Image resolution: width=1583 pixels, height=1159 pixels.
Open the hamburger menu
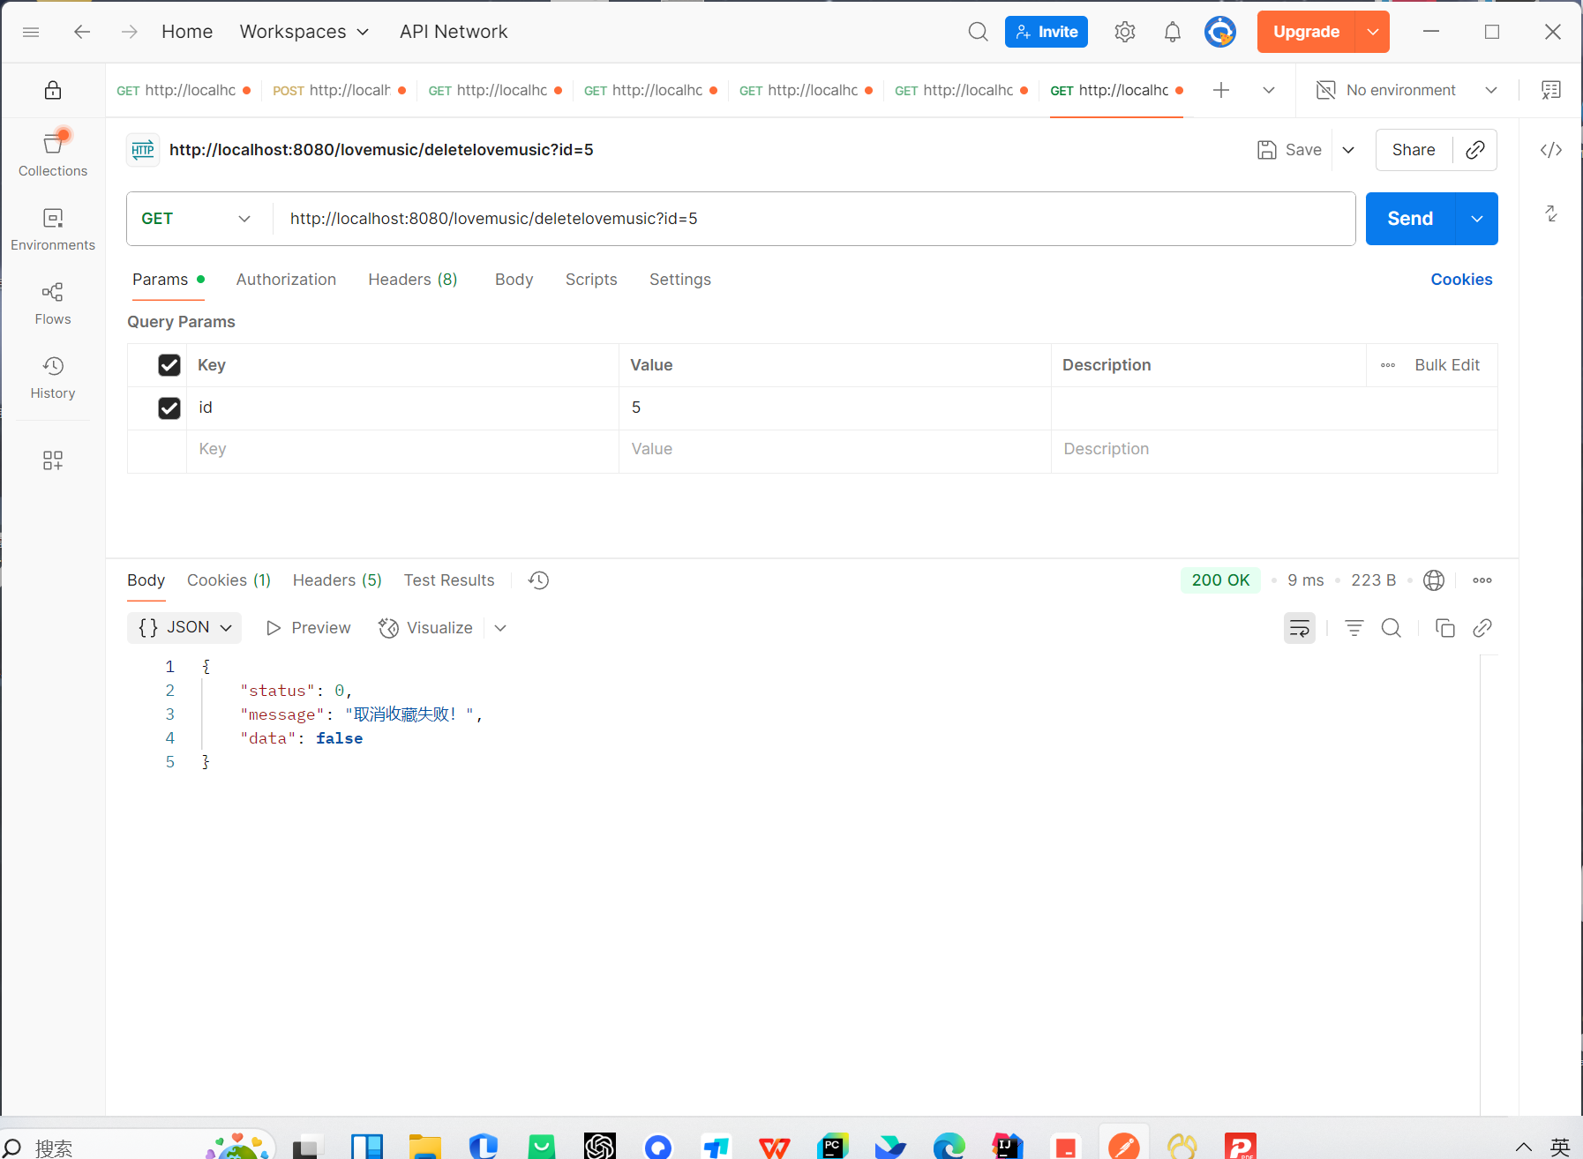tap(31, 32)
